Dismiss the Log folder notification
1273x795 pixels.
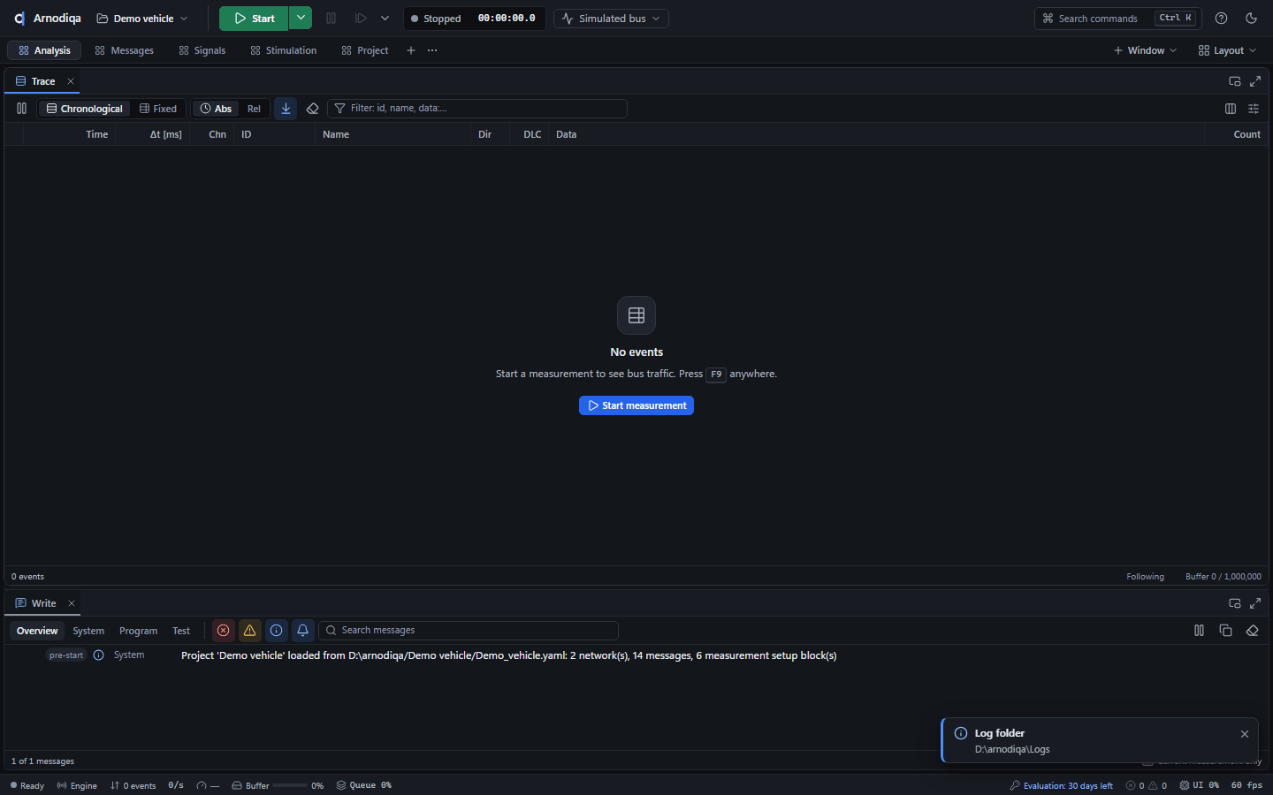pos(1245,734)
